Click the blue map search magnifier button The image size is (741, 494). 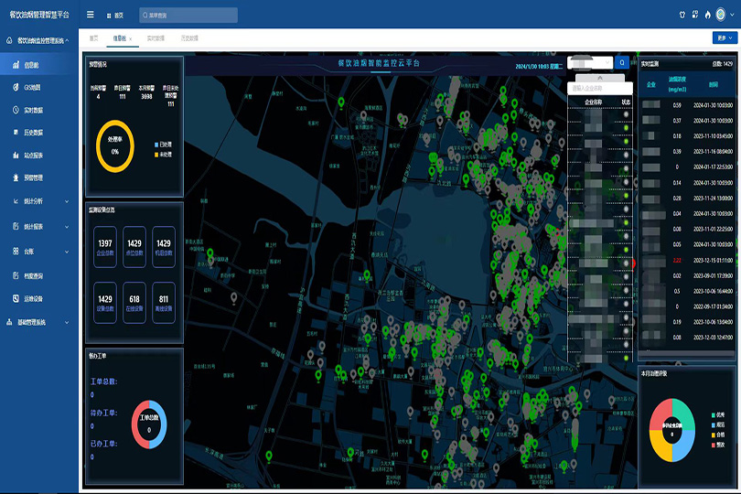(622, 62)
